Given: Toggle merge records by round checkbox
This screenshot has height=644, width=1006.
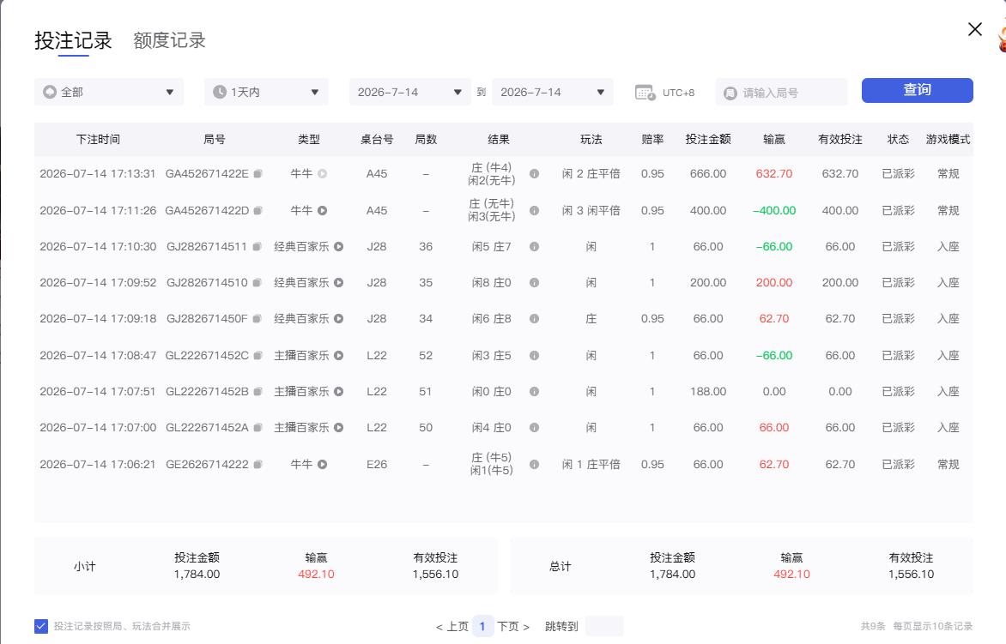Looking at the screenshot, I should click(41, 626).
